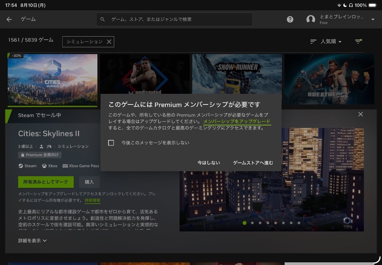Select the SnowRunner game thumbnail
Screen dimensions: 382x265
pos(237,74)
